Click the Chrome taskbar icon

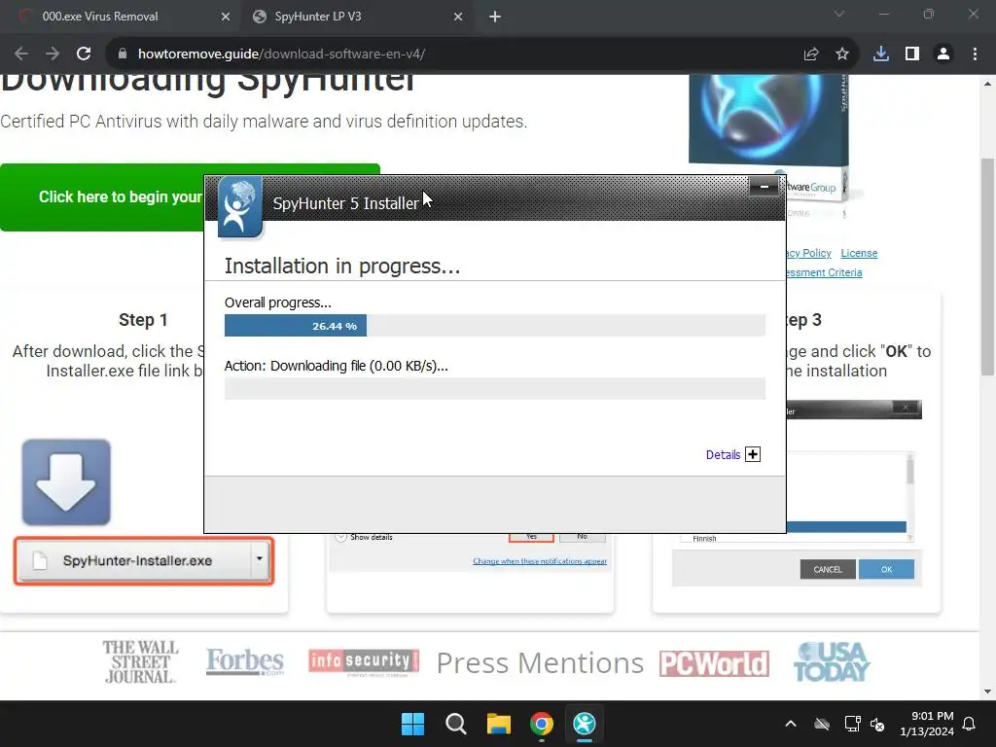tap(542, 724)
